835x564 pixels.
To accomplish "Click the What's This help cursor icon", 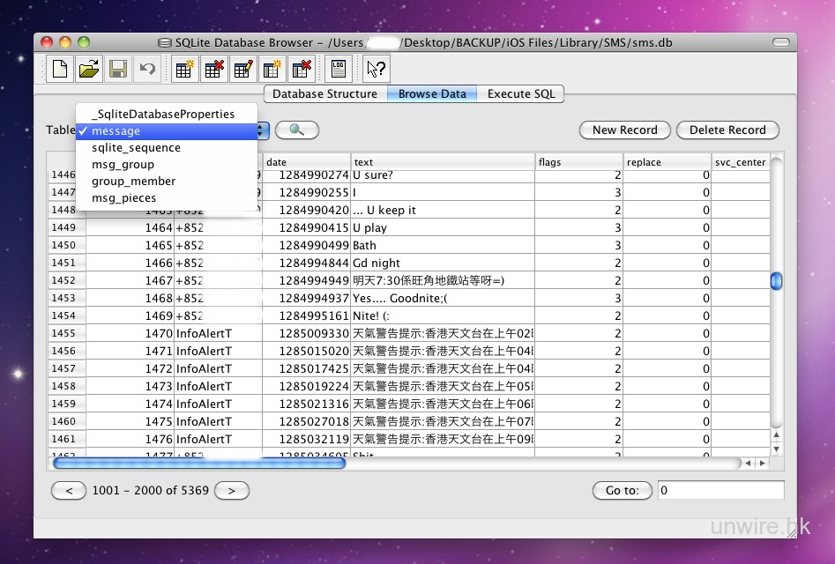I will tap(376, 69).
